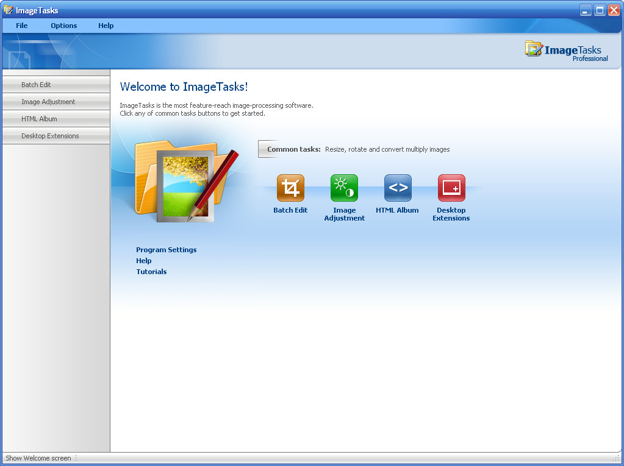Select HTML Album in the left sidebar
Screen dimensions: 624x466
(56, 119)
